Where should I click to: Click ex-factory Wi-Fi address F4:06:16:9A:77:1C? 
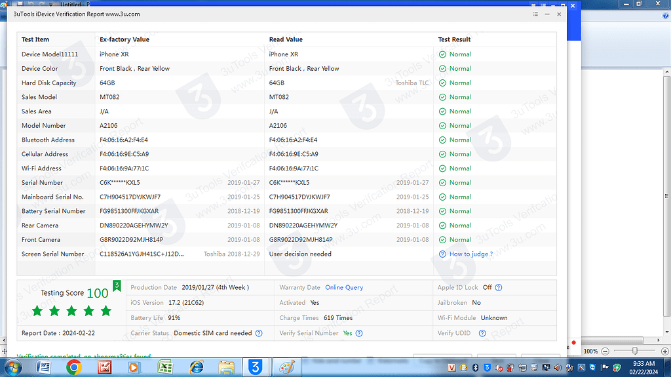click(x=124, y=169)
